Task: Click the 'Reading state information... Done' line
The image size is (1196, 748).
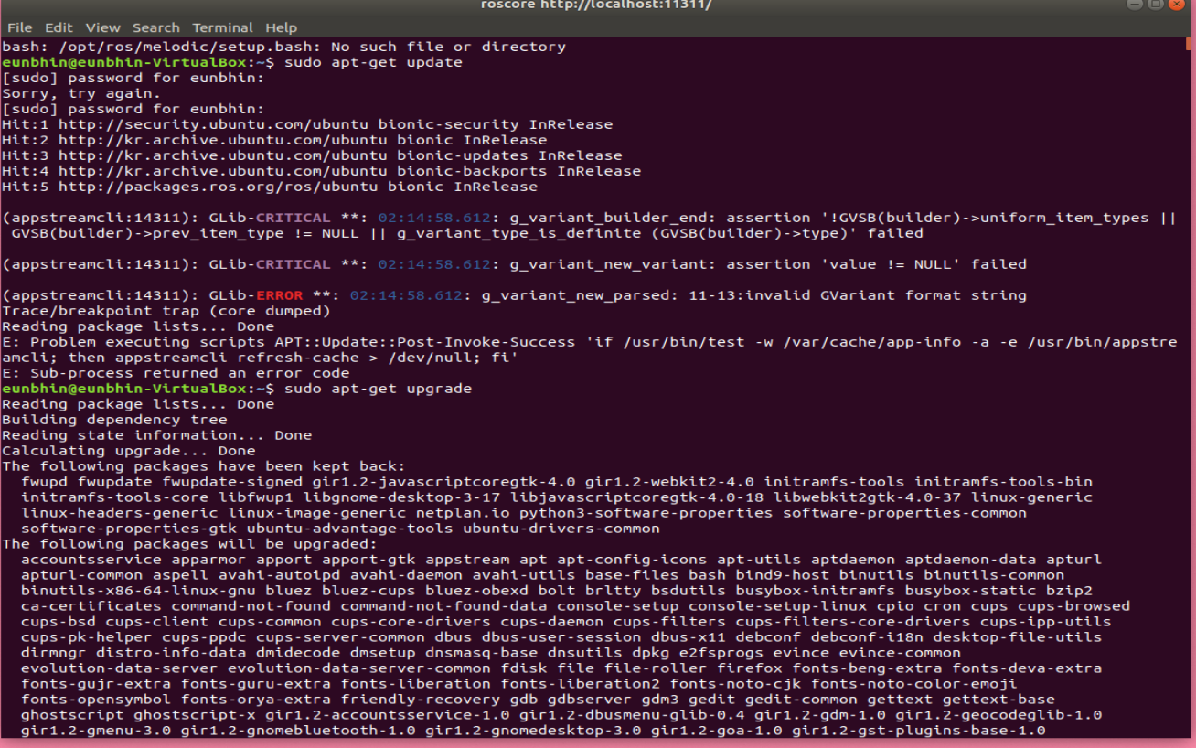Action: [x=157, y=435]
